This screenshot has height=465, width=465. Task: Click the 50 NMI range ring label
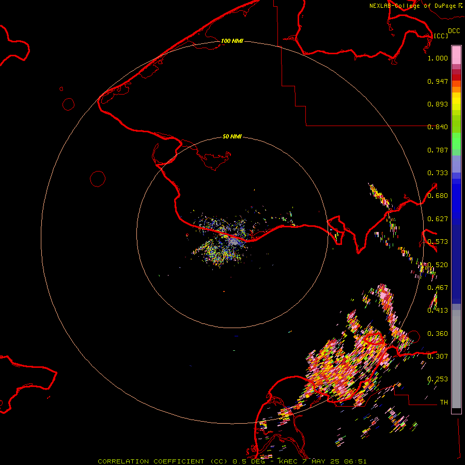[x=232, y=137]
